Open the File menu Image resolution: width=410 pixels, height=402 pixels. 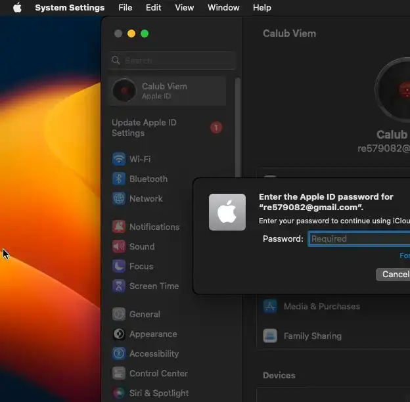pos(125,8)
